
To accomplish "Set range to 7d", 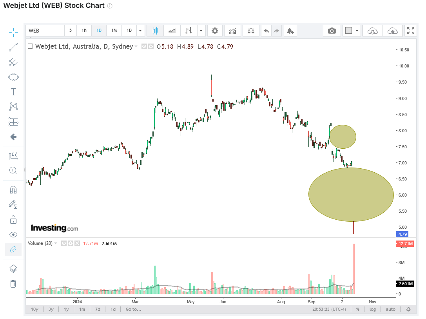I will 98,309.
